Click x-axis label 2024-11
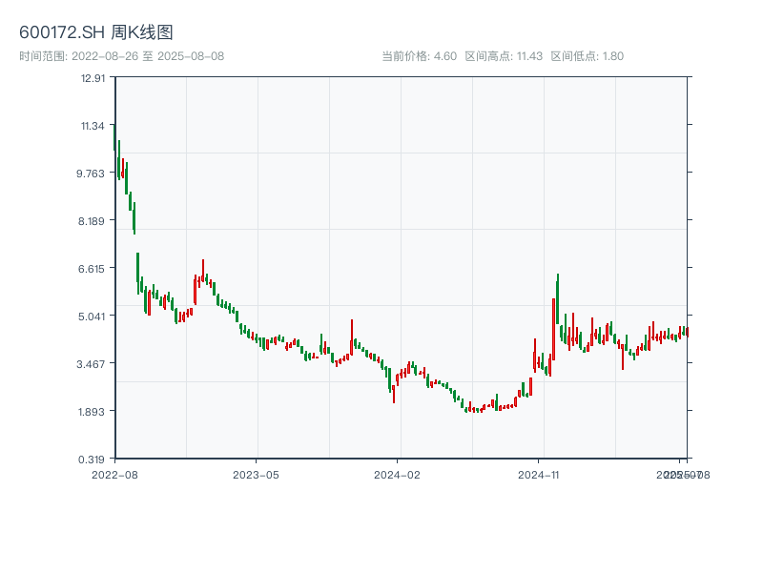The image size is (763, 572). (538, 475)
